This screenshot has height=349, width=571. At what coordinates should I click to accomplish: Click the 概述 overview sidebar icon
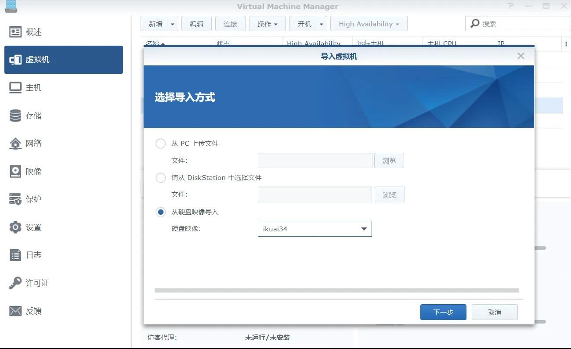15,32
